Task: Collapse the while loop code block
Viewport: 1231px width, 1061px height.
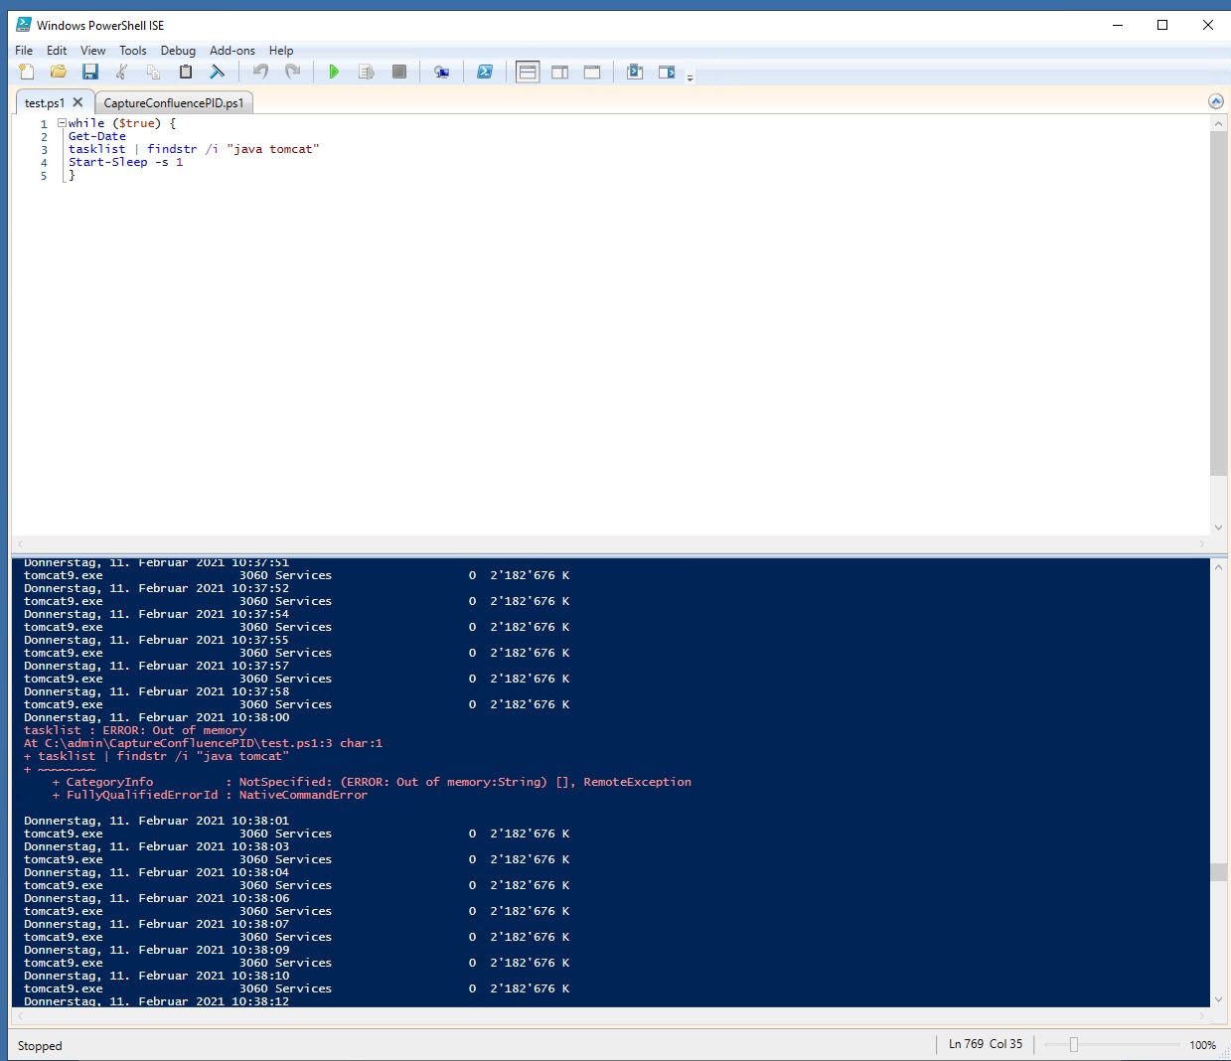Action: pos(62,123)
